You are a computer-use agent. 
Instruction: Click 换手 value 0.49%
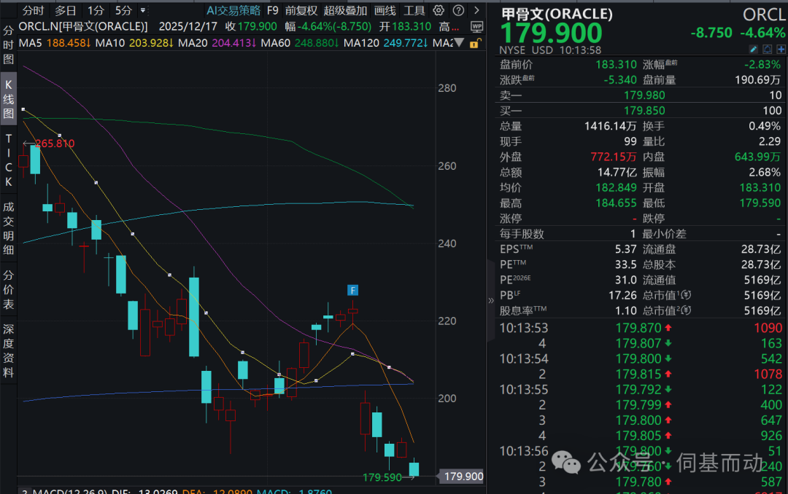click(x=765, y=126)
